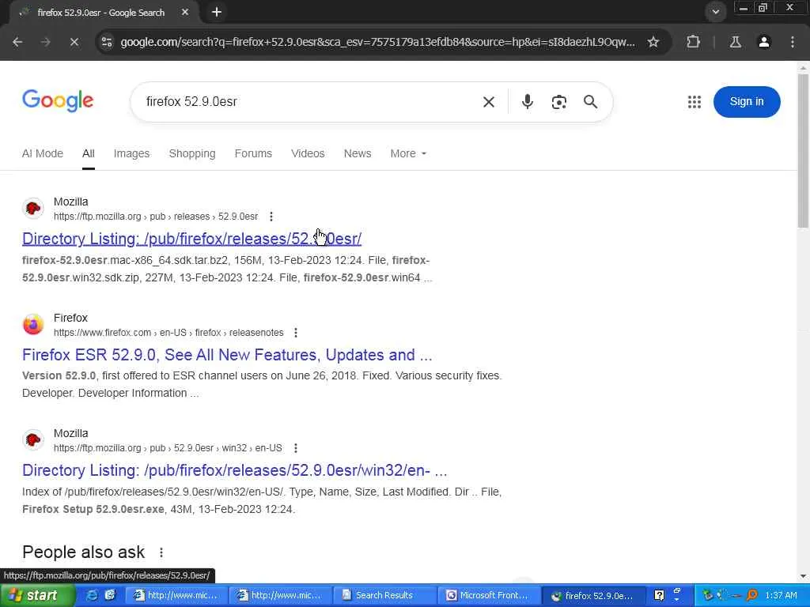Open the tab search dropdown arrow

pos(715,12)
